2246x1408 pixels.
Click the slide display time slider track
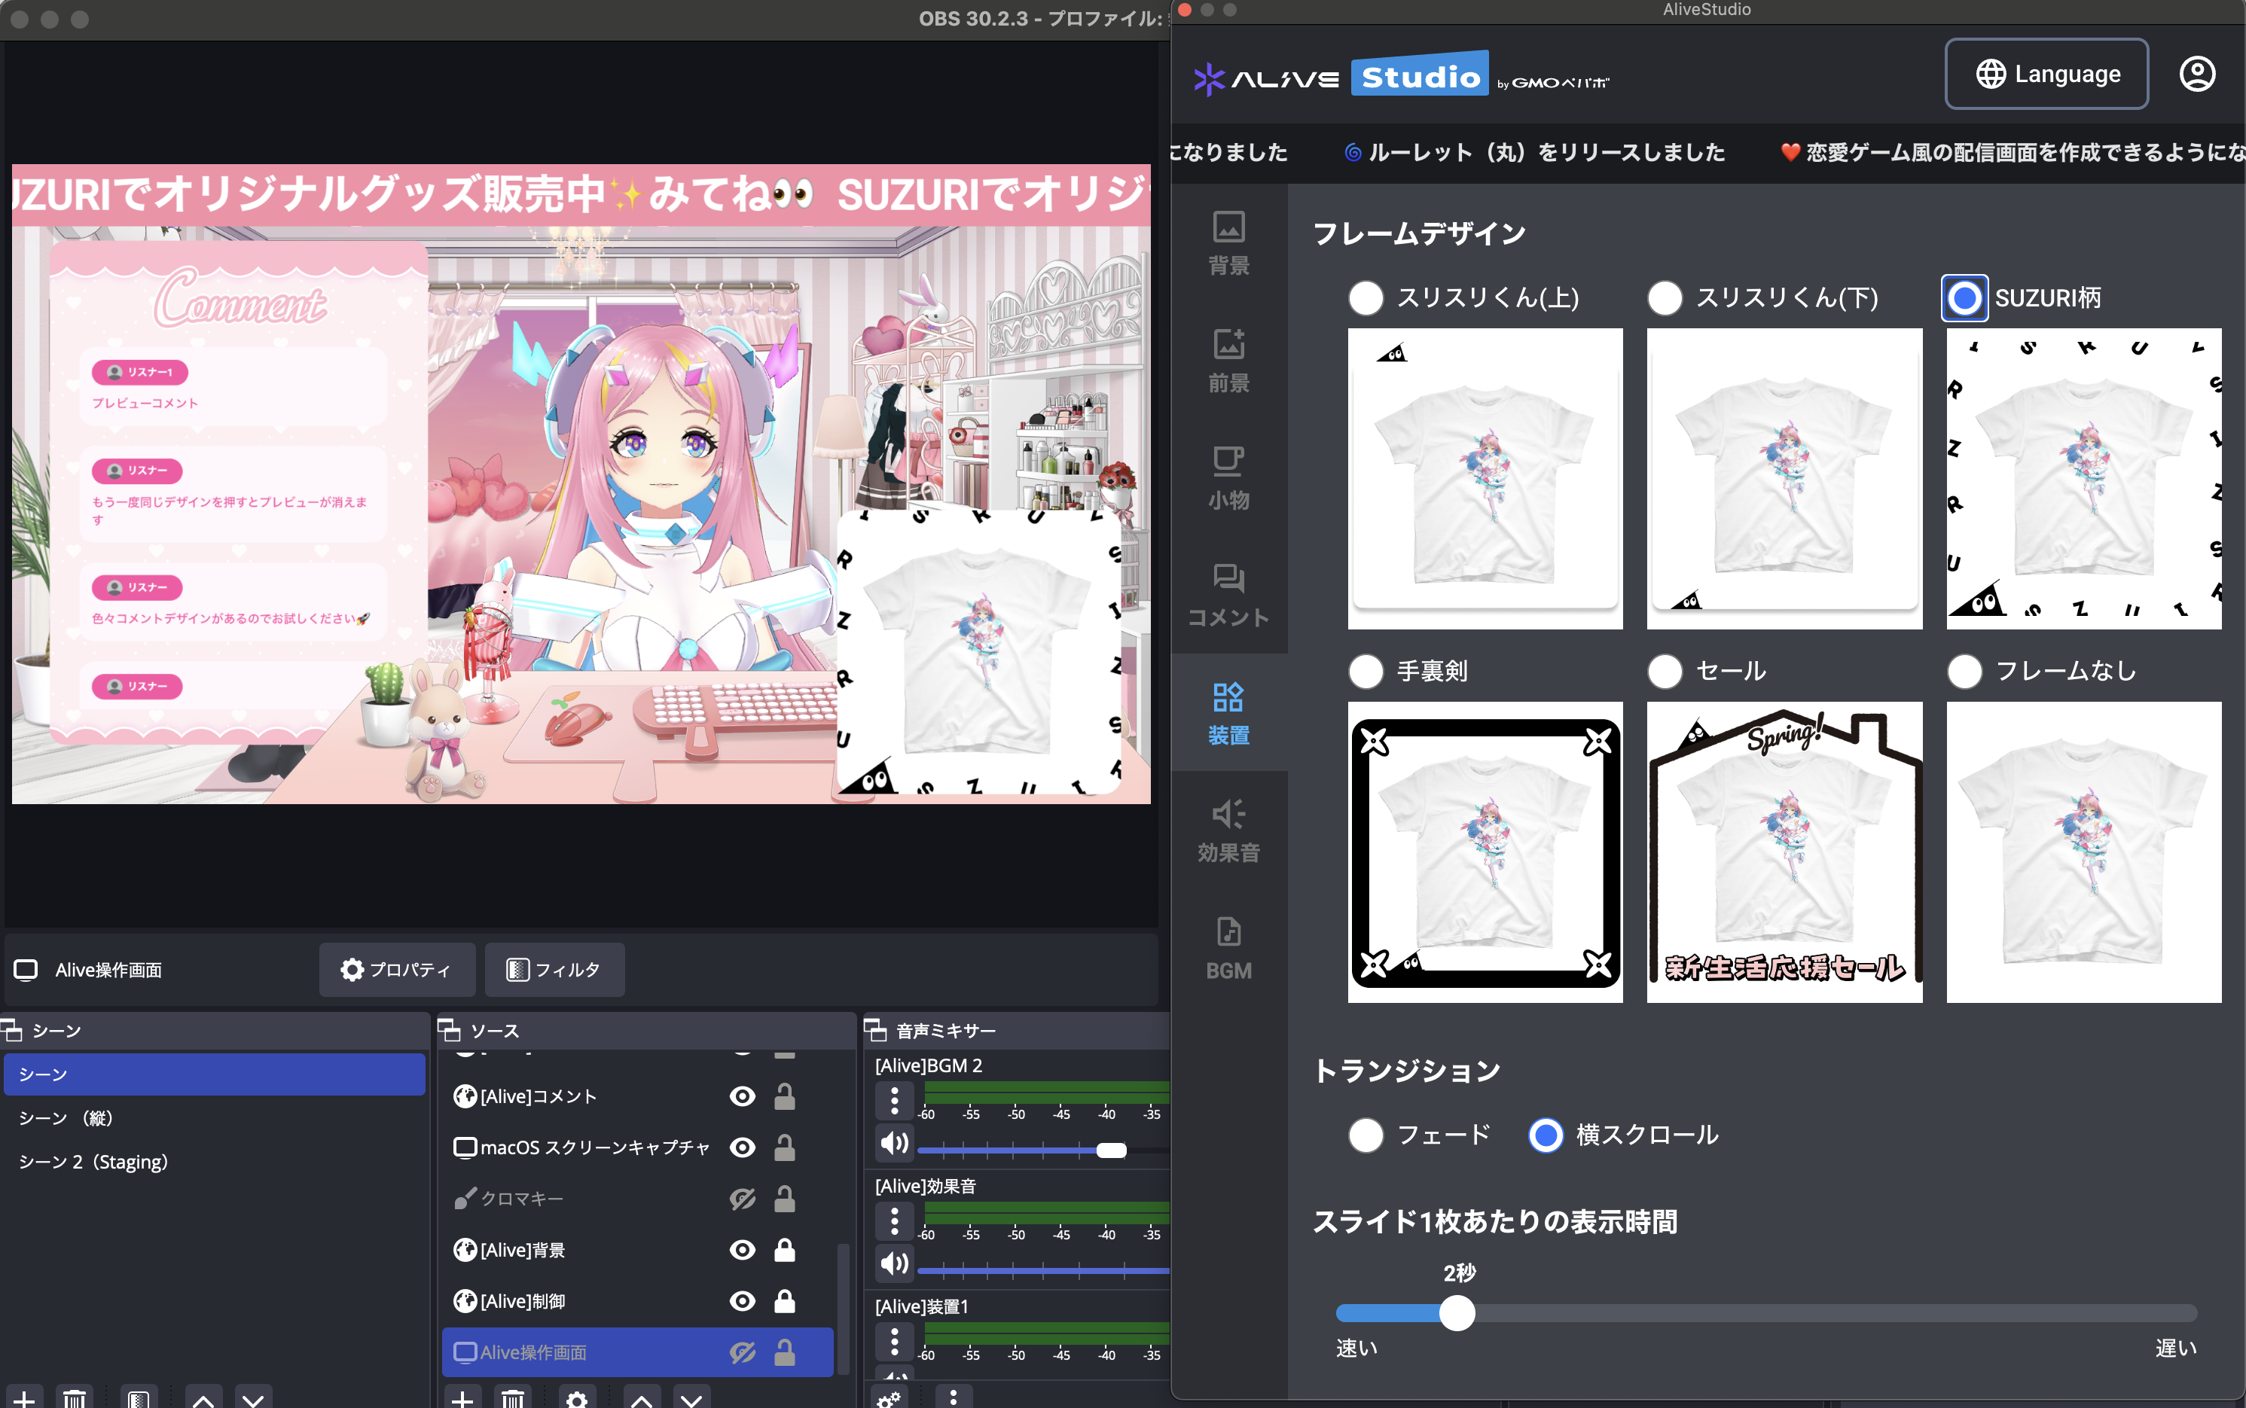click(x=1770, y=1313)
